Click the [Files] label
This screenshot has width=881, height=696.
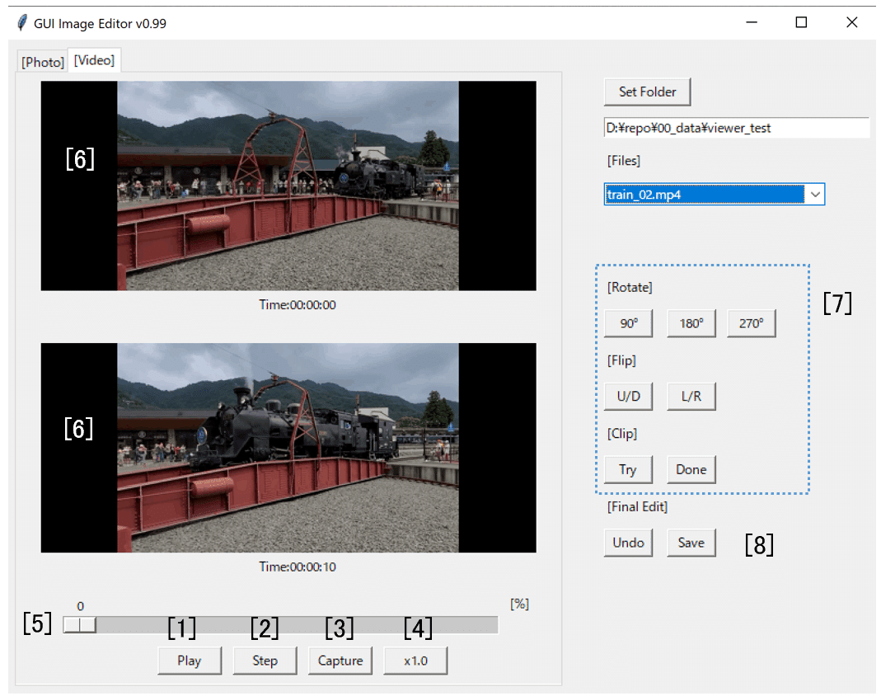pyautogui.click(x=624, y=161)
